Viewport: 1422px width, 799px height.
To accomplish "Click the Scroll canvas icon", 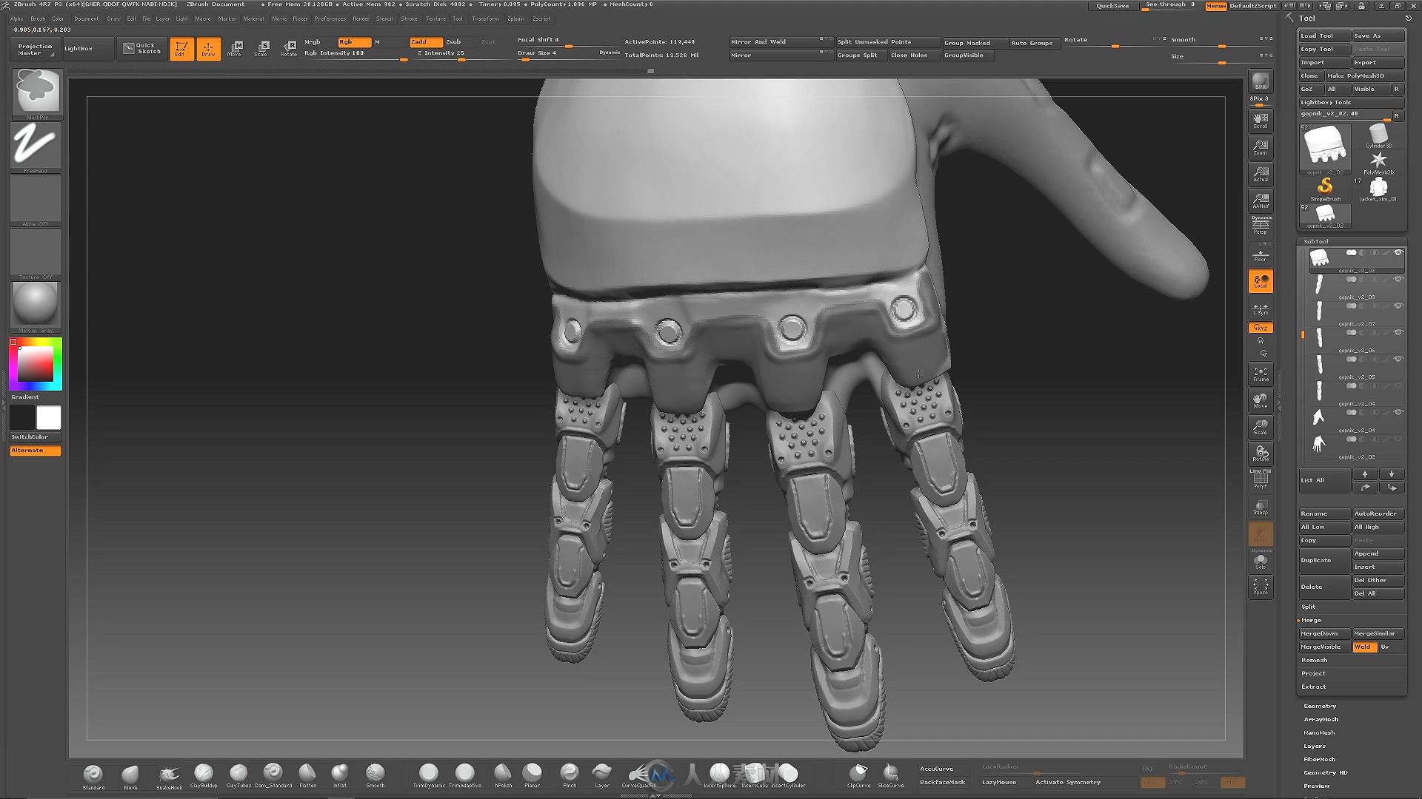I will (1261, 121).
